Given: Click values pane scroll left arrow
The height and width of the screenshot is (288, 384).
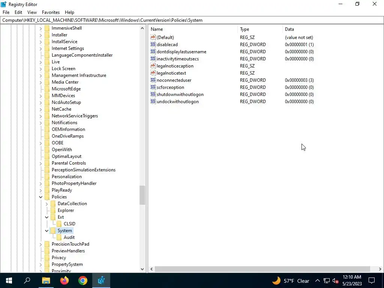Looking at the screenshot, I should (x=151, y=269).
